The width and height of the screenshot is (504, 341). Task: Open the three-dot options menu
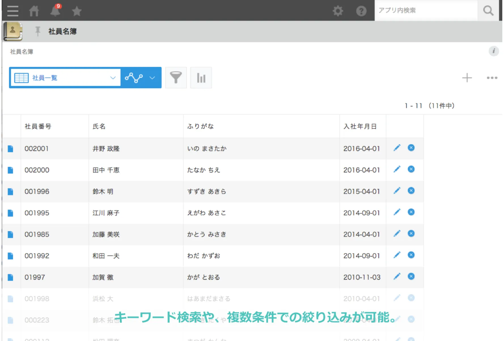pos(492,78)
